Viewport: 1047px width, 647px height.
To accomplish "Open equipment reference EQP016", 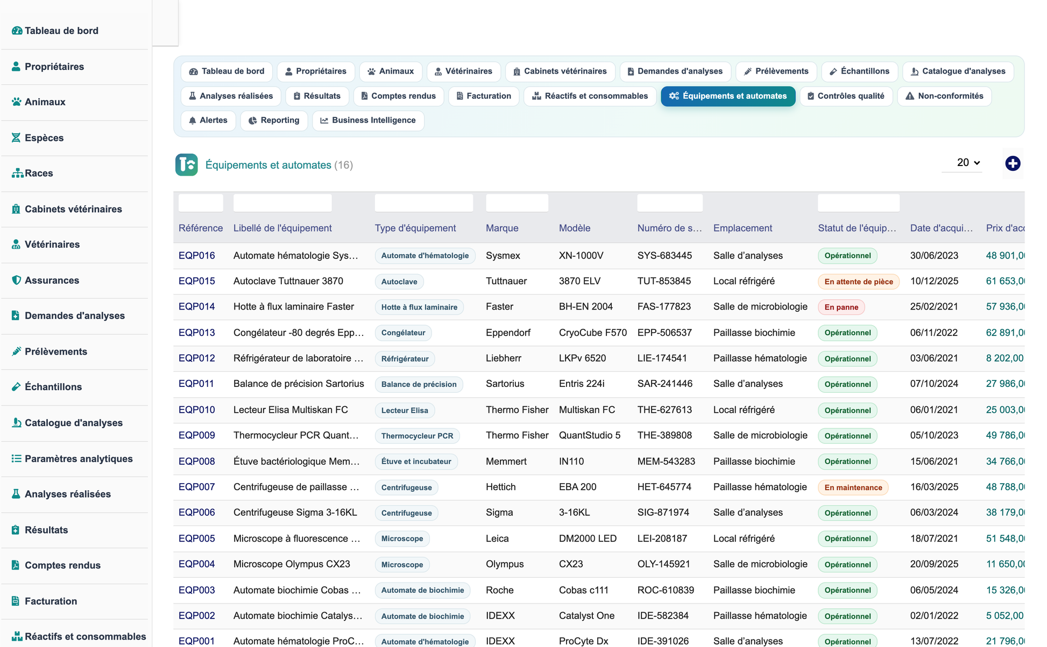I will tap(196, 256).
